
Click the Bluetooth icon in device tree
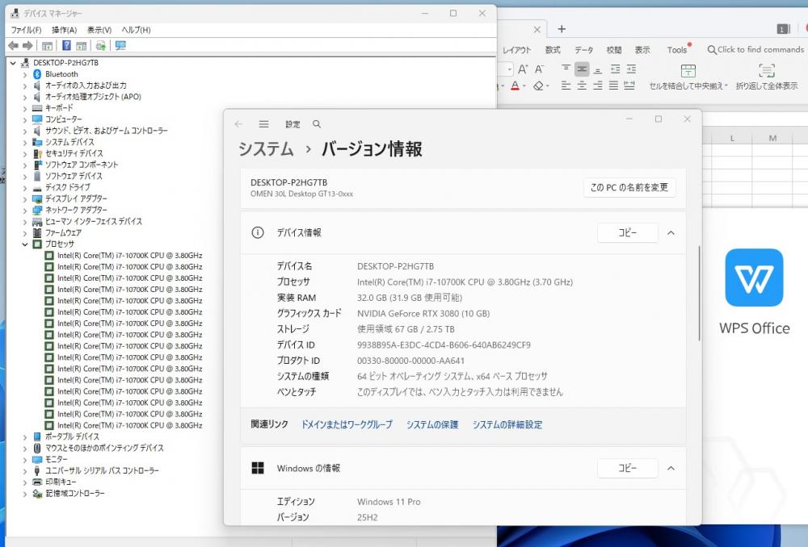click(37, 74)
